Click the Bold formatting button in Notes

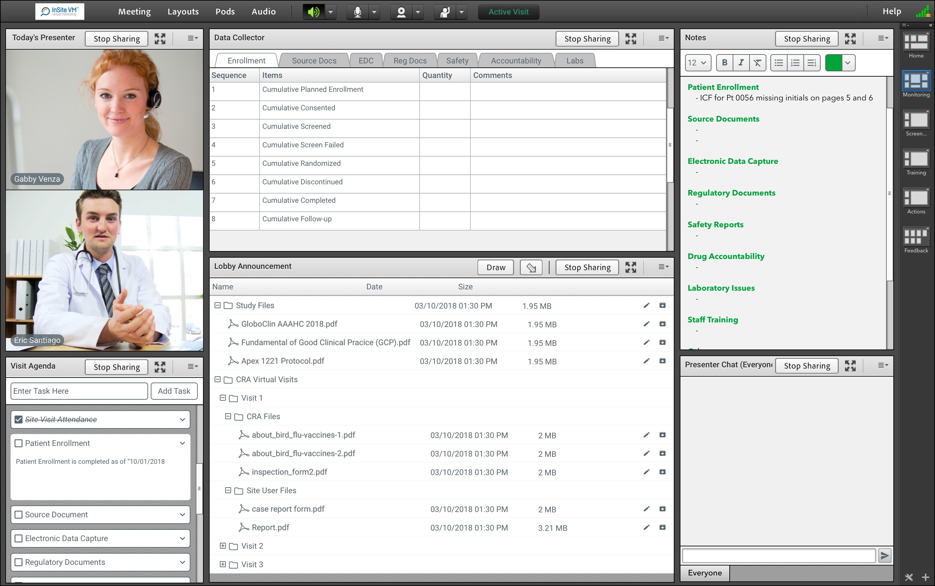[724, 62]
